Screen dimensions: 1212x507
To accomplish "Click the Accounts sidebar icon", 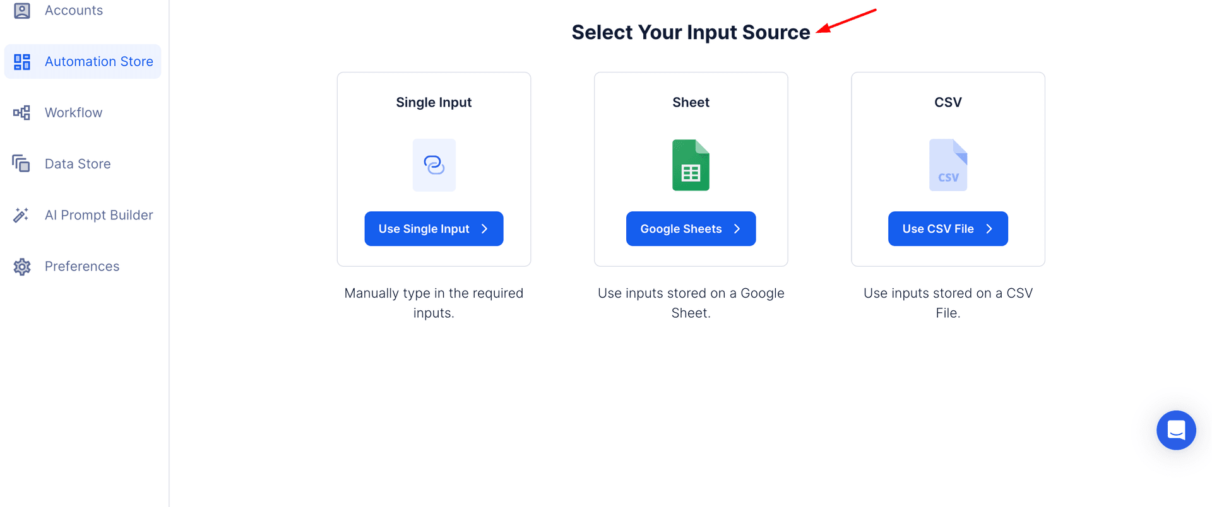I will (22, 11).
